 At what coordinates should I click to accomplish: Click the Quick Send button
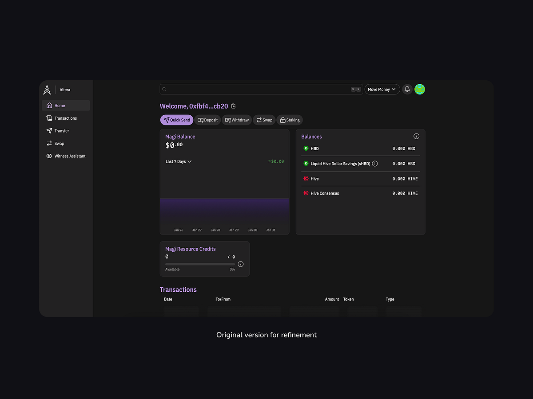tap(176, 120)
